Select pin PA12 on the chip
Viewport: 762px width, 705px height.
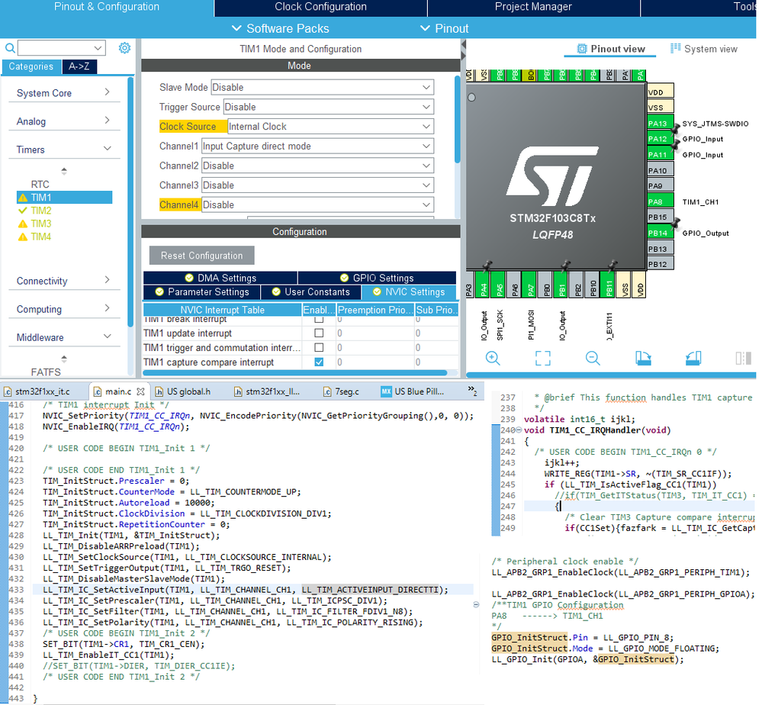(661, 139)
